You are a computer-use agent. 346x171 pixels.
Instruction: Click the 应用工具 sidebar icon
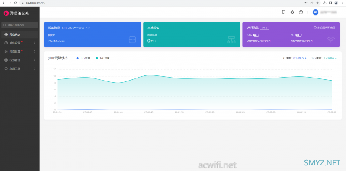tap(6, 68)
